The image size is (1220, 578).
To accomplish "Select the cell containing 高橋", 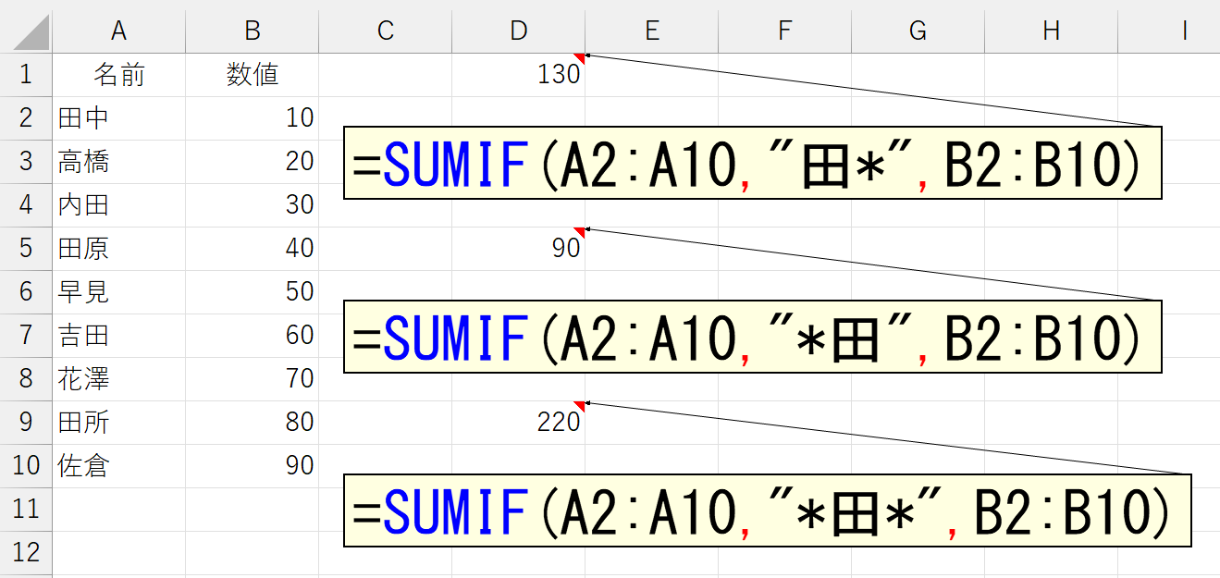I will point(118,162).
